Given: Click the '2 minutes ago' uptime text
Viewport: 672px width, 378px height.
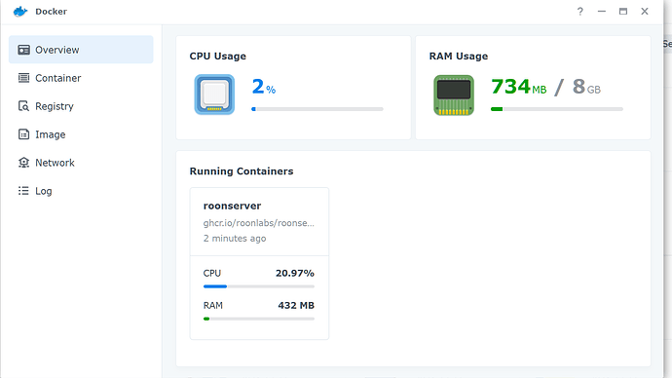Looking at the screenshot, I should (x=235, y=239).
